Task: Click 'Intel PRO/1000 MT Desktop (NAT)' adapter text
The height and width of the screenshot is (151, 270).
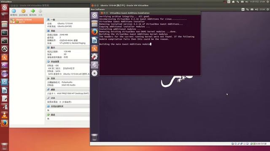Action: click(x=73, y=94)
